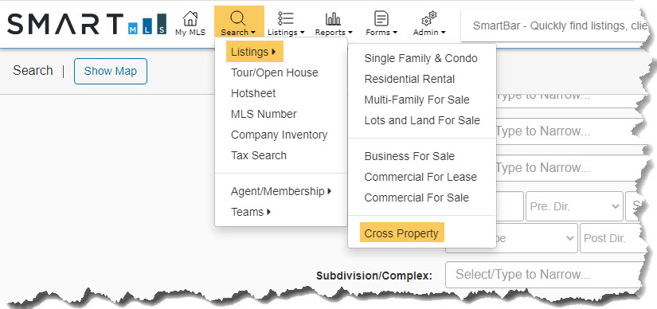Select Cross Property from submenu
The image size is (657, 309).
pyautogui.click(x=401, y=233)
